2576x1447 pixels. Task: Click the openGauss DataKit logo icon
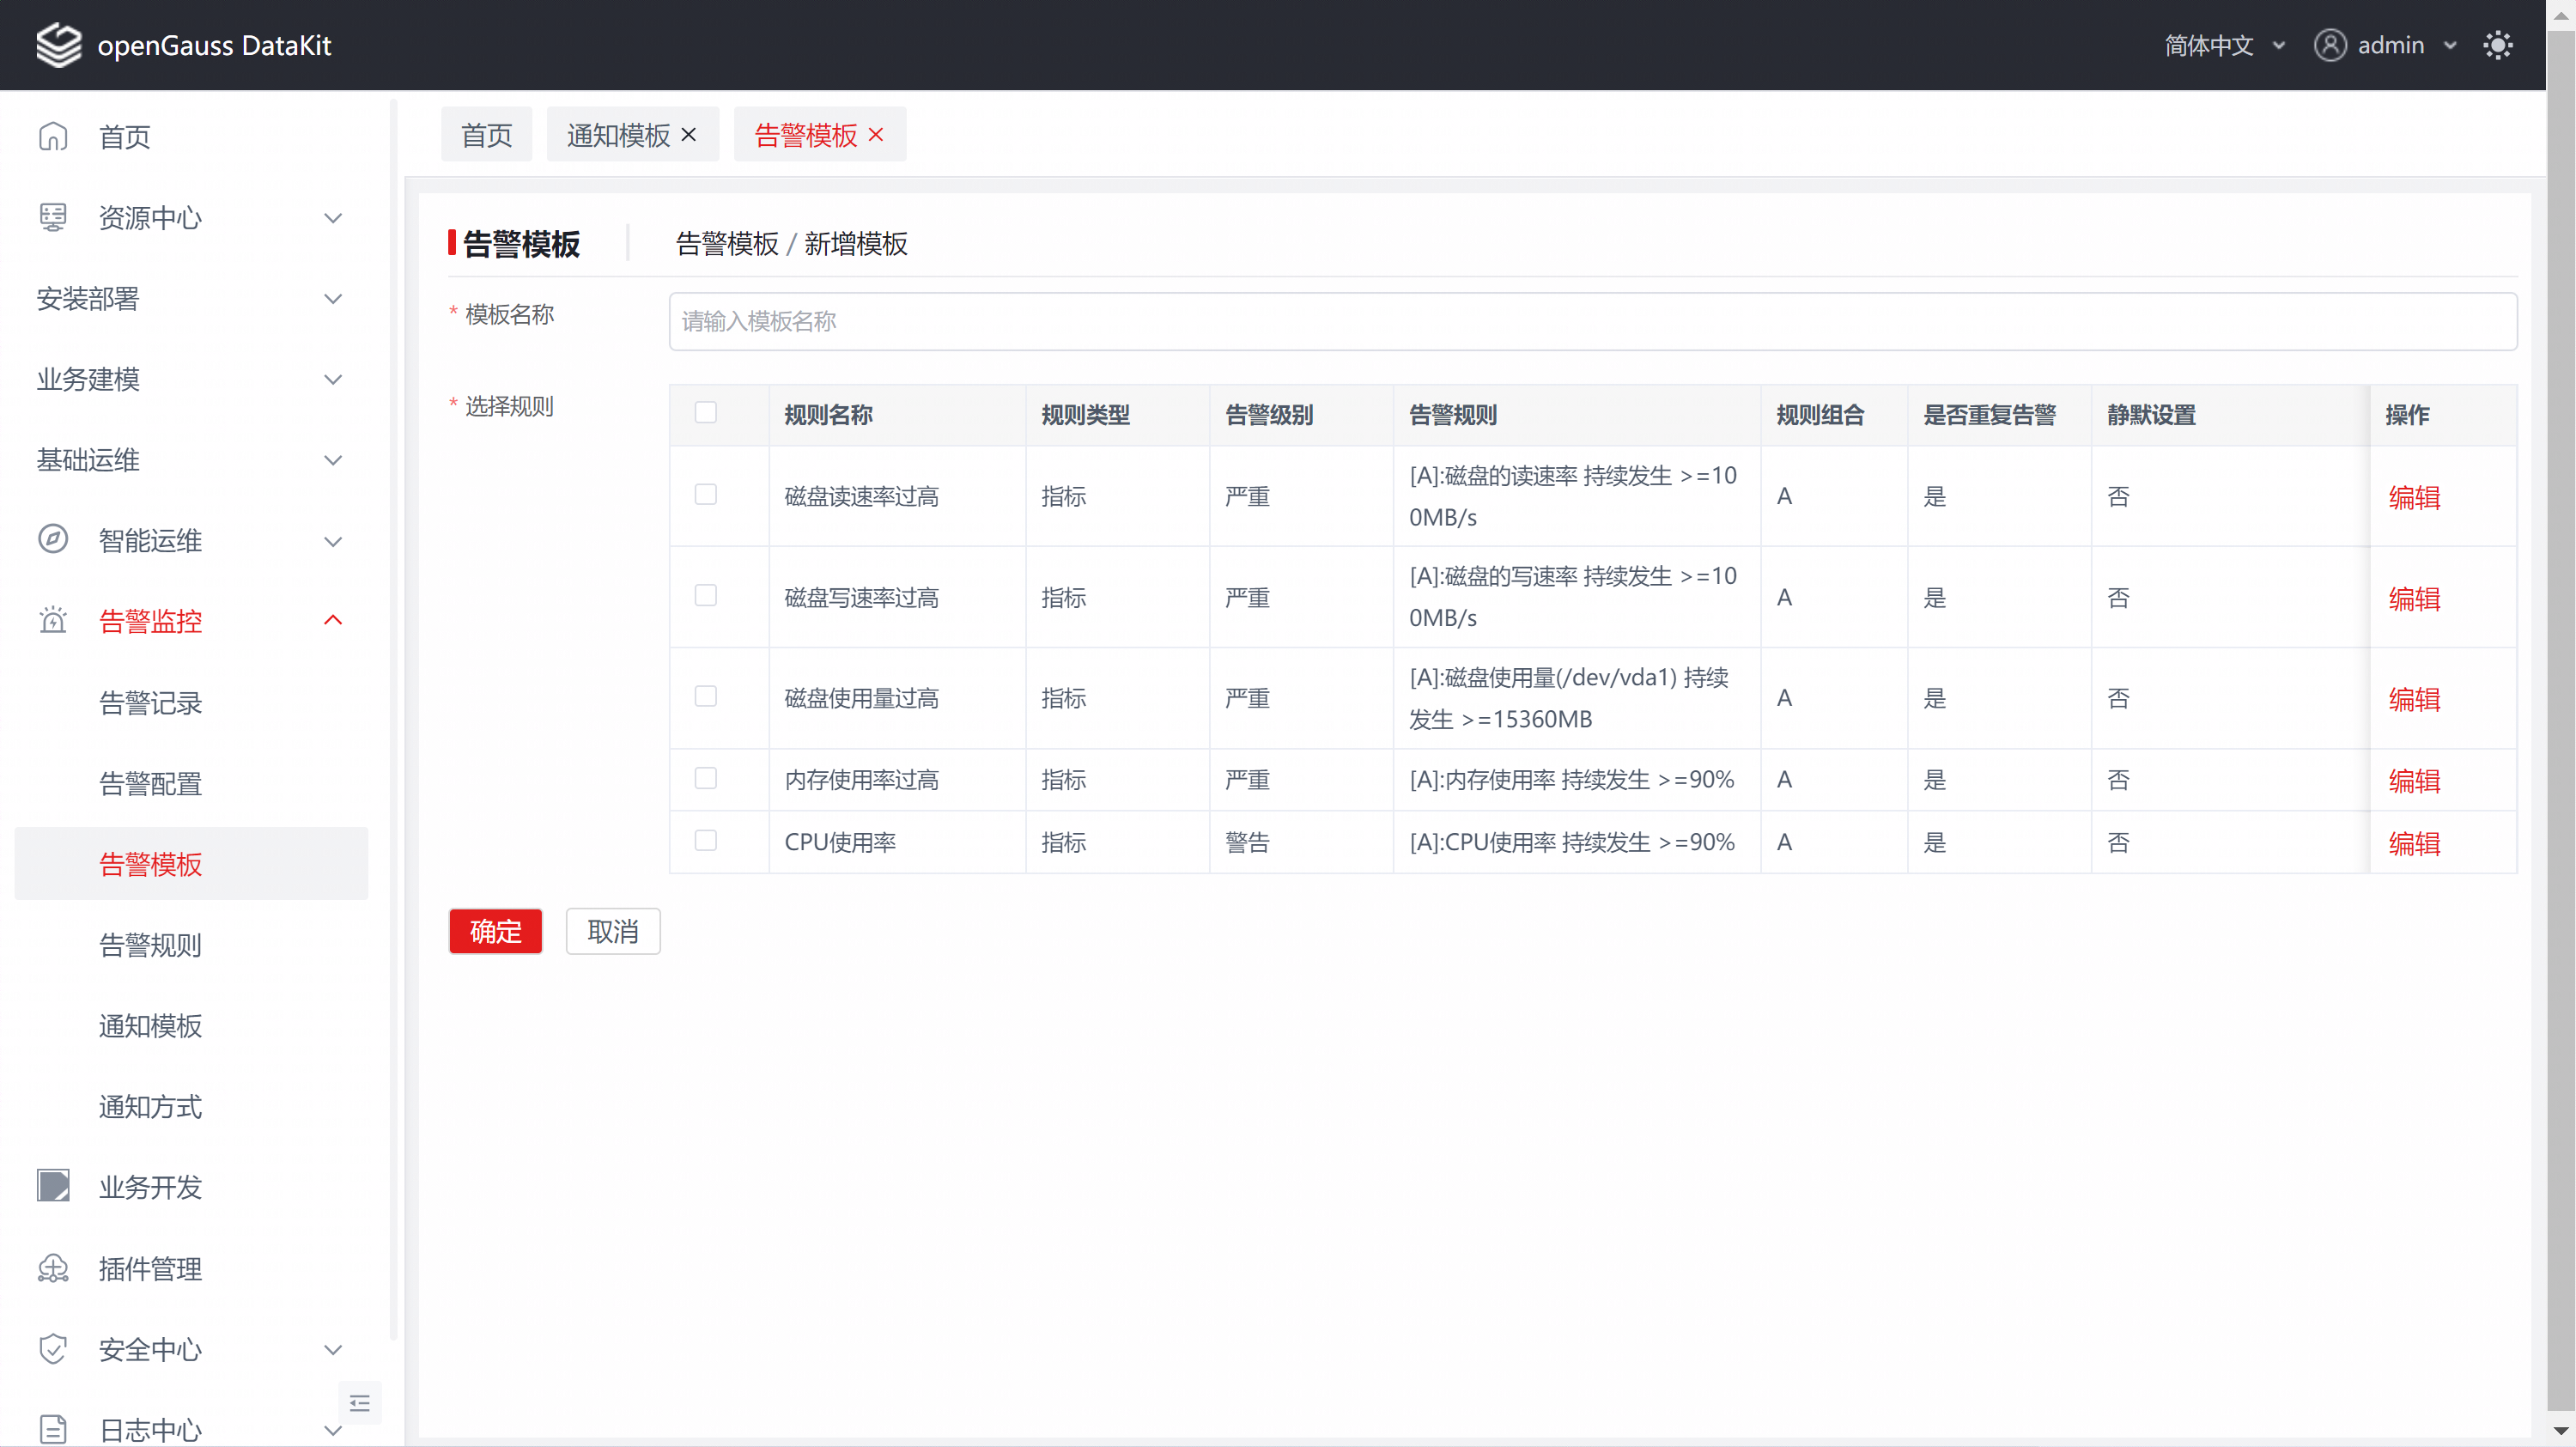pyautogui.click(x=58, y=45)
